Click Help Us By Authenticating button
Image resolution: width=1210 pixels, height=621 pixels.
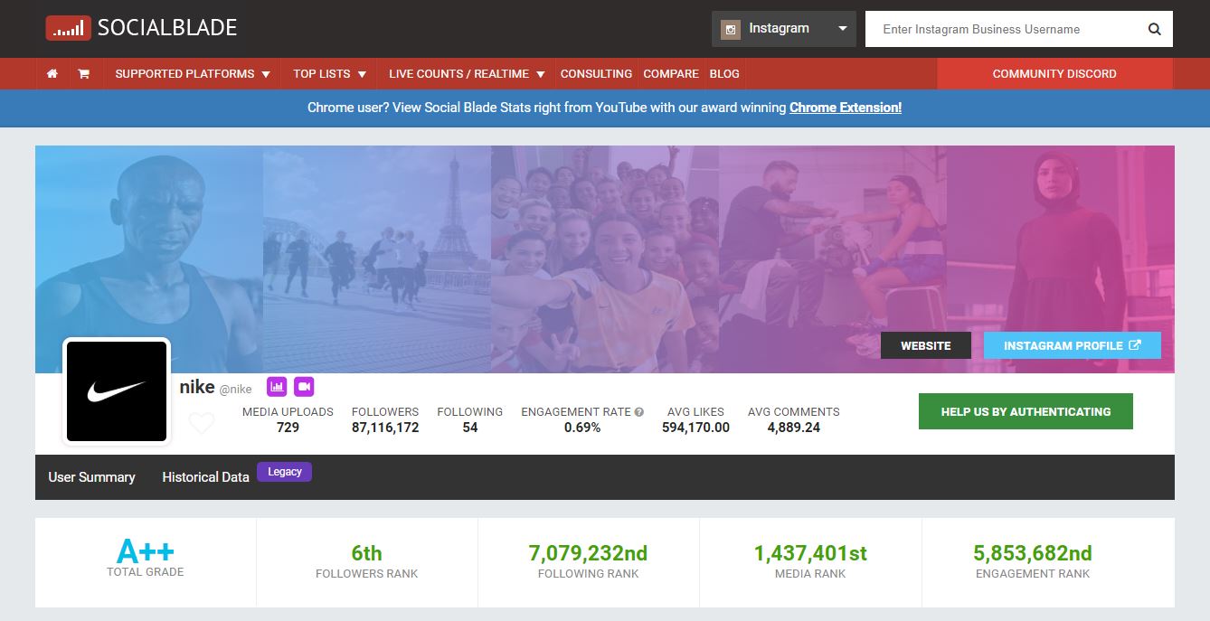pyautogui.click(x=1026, y=411)
